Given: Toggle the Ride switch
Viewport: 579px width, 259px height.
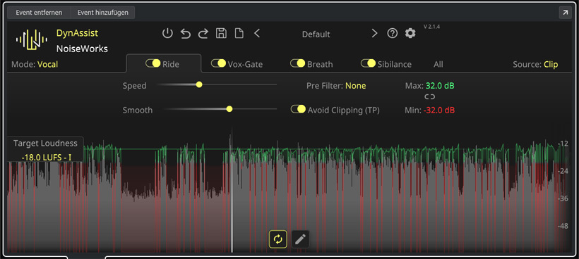Looking at the screenshot, I should tap(153, 63).
